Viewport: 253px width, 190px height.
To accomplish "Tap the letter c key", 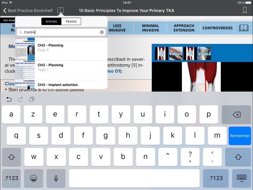I will click(x=78, y=157).
